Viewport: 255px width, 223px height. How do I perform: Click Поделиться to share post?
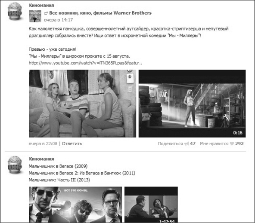click(171, 144)
